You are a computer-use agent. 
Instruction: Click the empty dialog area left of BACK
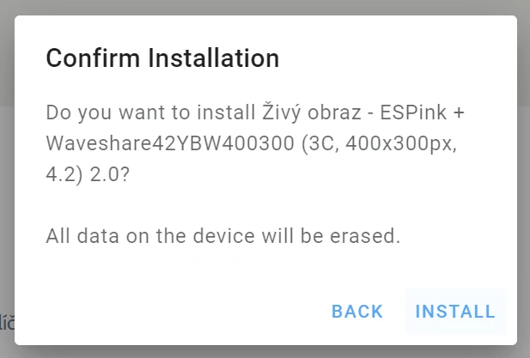(172, 312)
